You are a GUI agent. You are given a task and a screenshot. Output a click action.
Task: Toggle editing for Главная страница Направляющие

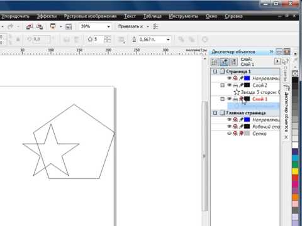[x=241, y=119]
